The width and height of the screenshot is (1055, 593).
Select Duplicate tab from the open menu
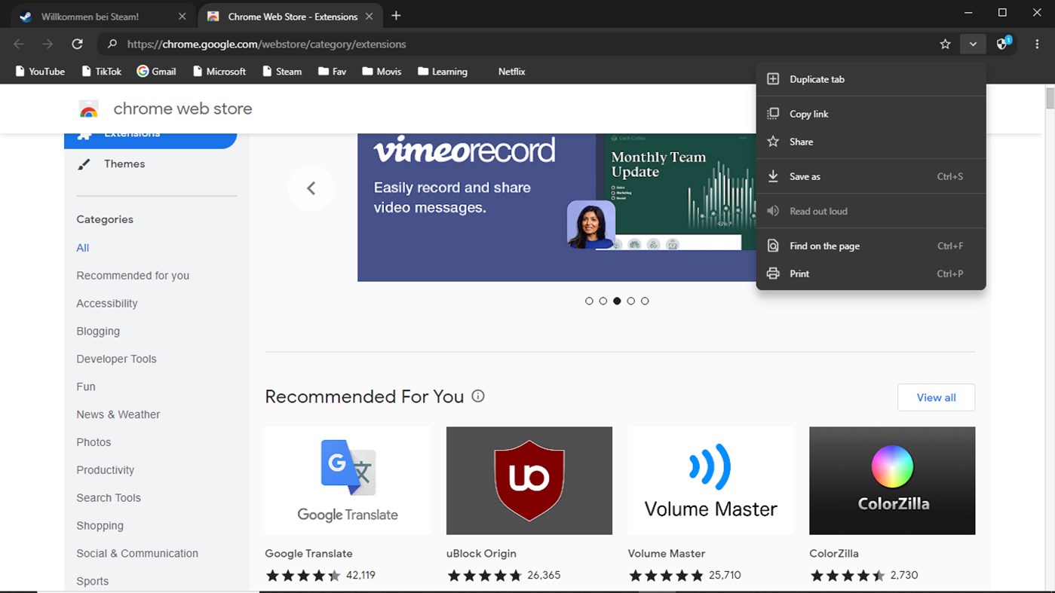818,78
